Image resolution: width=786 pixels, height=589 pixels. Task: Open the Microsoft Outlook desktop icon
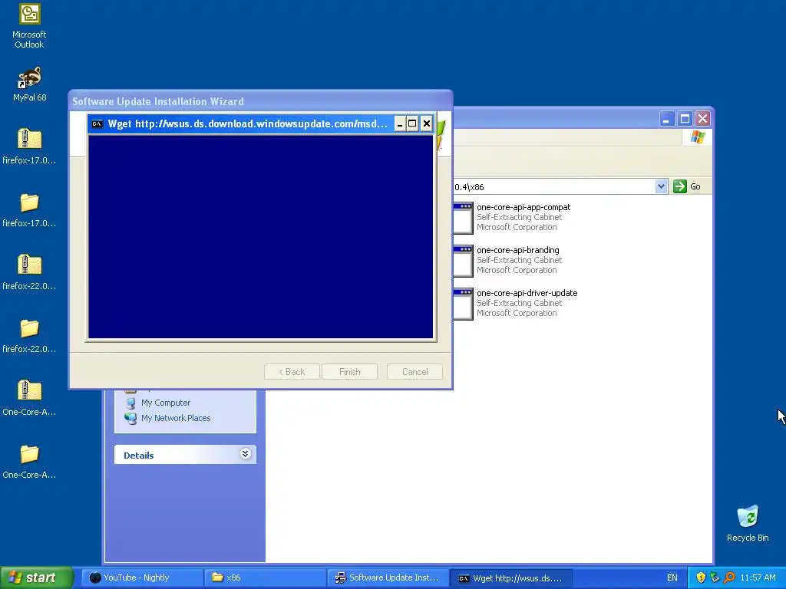coord(29,26)
